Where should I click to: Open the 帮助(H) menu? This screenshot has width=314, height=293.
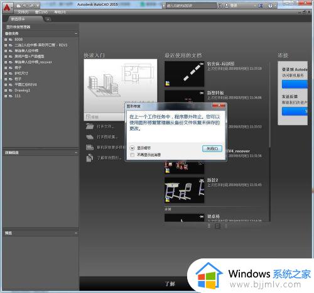click(60, 12)
